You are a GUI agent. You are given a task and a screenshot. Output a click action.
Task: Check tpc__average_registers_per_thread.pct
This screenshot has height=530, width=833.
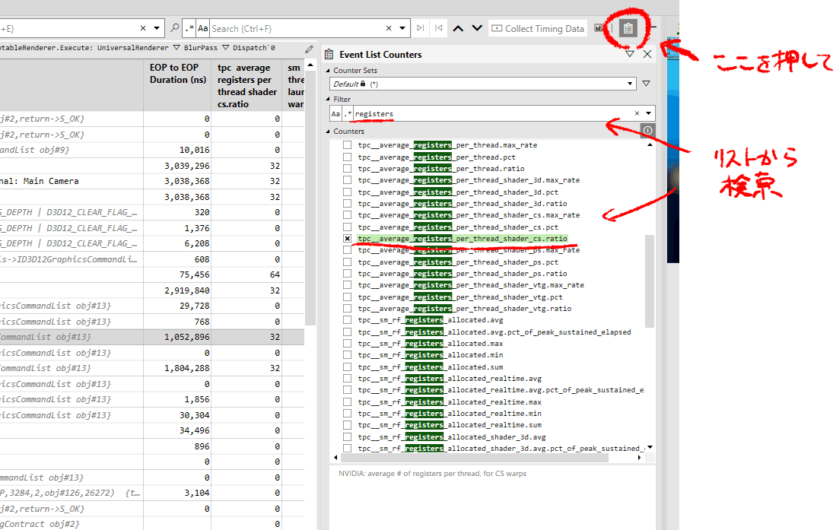[x=347, y=157]
